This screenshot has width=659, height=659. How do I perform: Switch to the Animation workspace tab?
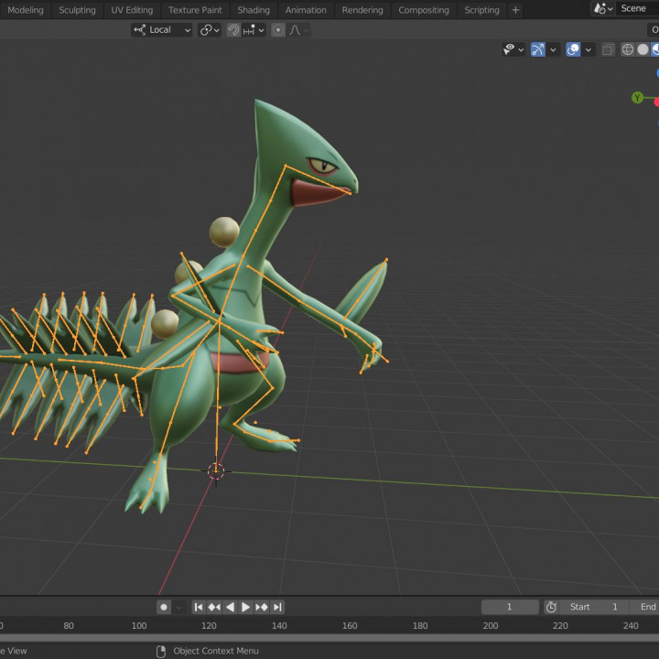coord(306,10)
